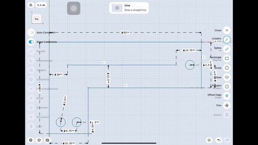Screen dimensions: 258x145
Task: Select the 10 mm dimension label
Action: [x=58, y=75]
